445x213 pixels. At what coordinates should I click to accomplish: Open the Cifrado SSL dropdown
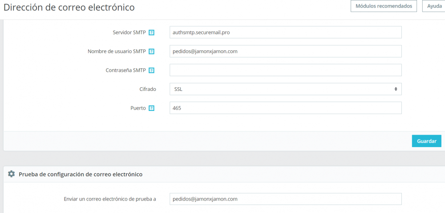click(286, 89)
